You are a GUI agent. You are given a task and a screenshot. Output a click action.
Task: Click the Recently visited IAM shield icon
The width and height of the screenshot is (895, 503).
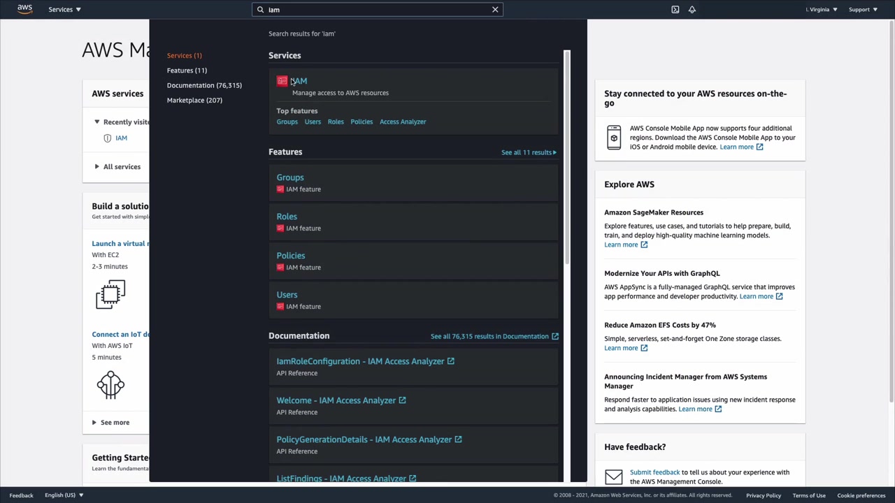point(108,138)
